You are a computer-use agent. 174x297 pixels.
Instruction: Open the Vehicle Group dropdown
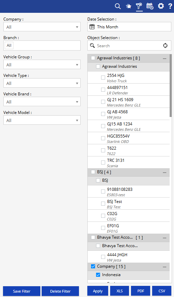(42, 64)
